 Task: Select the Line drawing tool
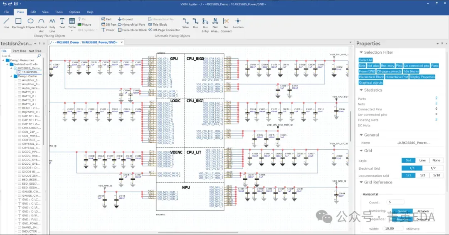6,23
